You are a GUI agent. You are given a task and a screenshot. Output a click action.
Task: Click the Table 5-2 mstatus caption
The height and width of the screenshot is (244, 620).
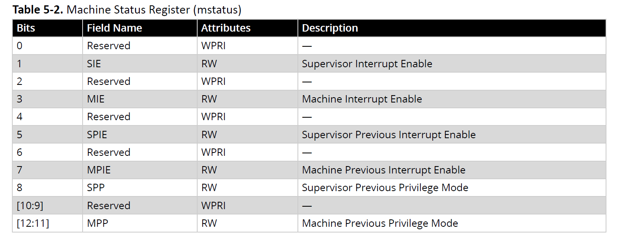coord(127,10)
